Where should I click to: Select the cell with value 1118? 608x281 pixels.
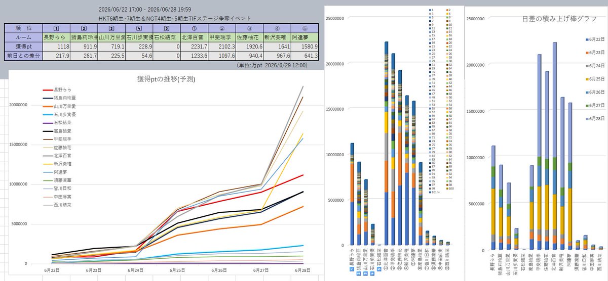(55, 46)
